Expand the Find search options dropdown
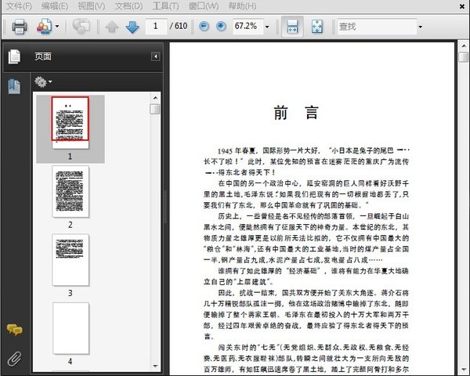Viewport: 470px width, 376px height. click(x=420, y=27)
